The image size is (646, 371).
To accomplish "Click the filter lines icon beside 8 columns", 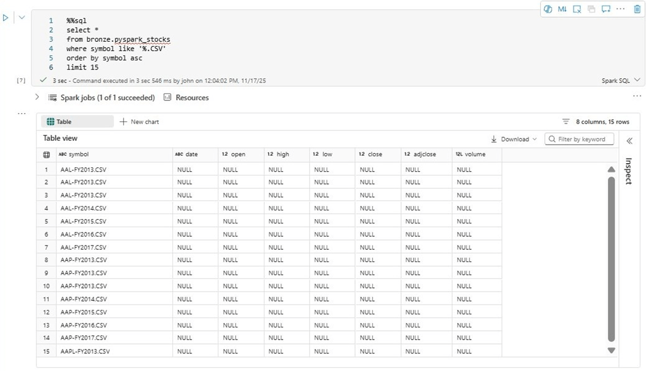I will click(x=565, y=122).
